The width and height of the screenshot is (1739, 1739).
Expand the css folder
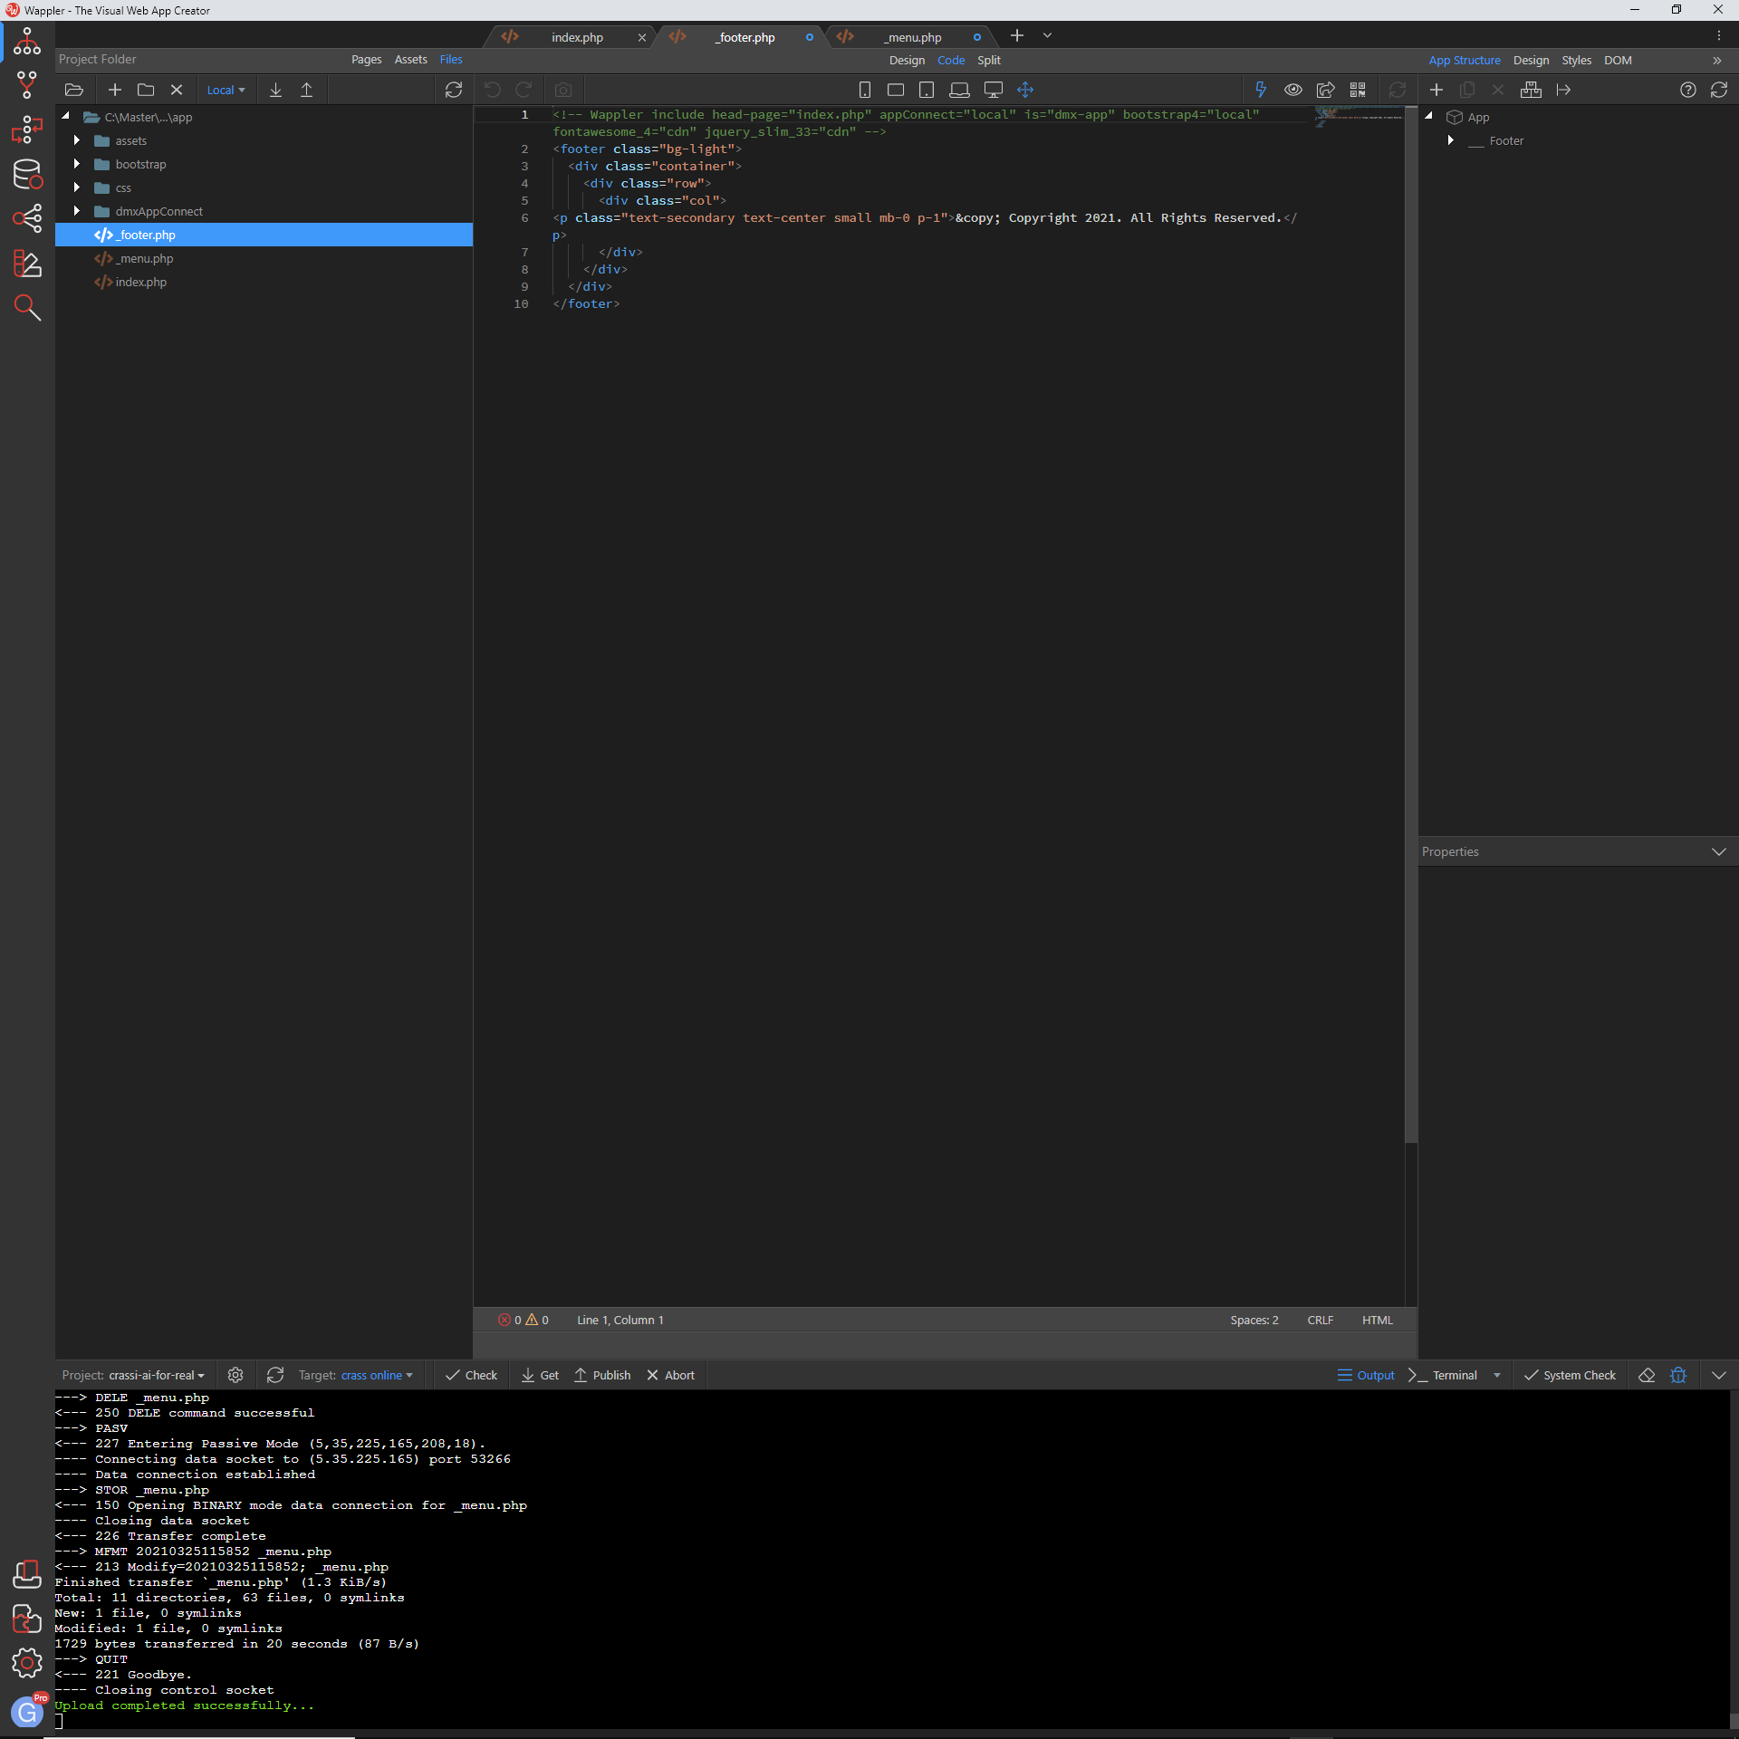coord(77,187)
